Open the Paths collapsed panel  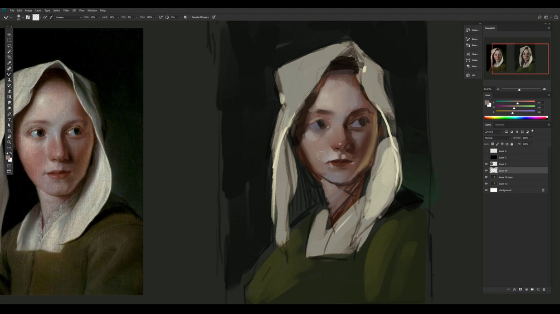click(x=472, y=60)
